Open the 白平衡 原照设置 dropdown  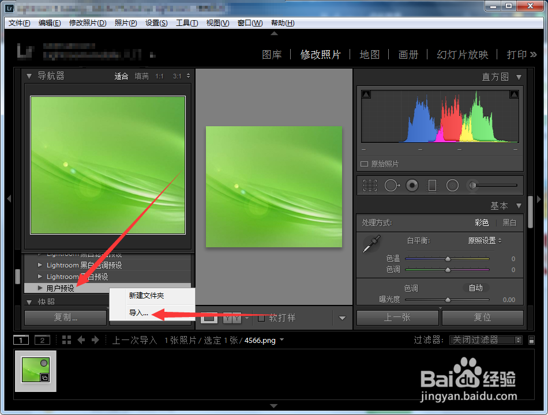(x=485, y=240)
